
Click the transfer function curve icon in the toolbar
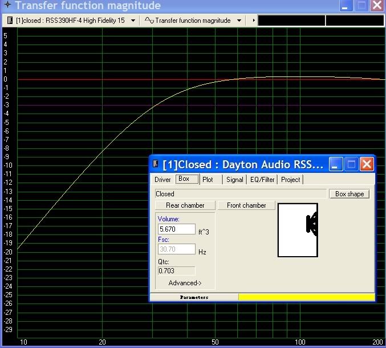149,20
